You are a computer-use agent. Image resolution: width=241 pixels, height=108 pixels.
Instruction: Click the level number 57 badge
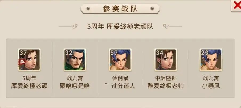[114, 53]
